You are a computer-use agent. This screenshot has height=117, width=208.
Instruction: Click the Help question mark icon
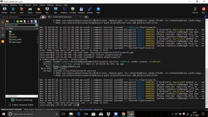(98, 10)
